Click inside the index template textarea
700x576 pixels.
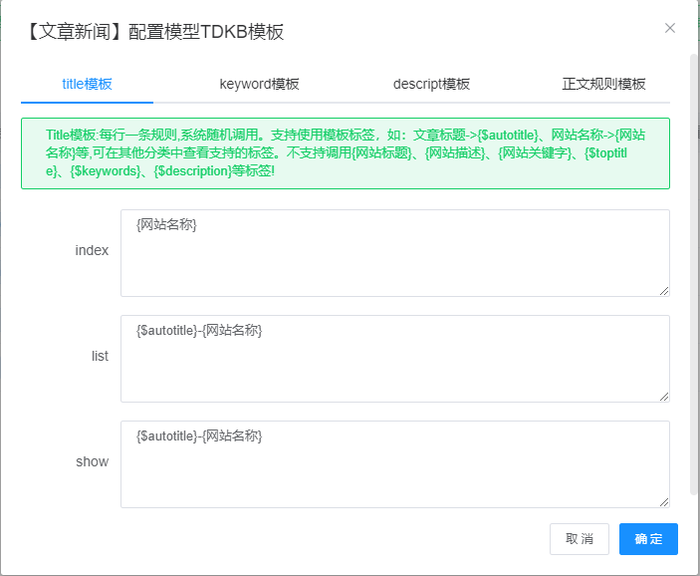click(394, 253)
